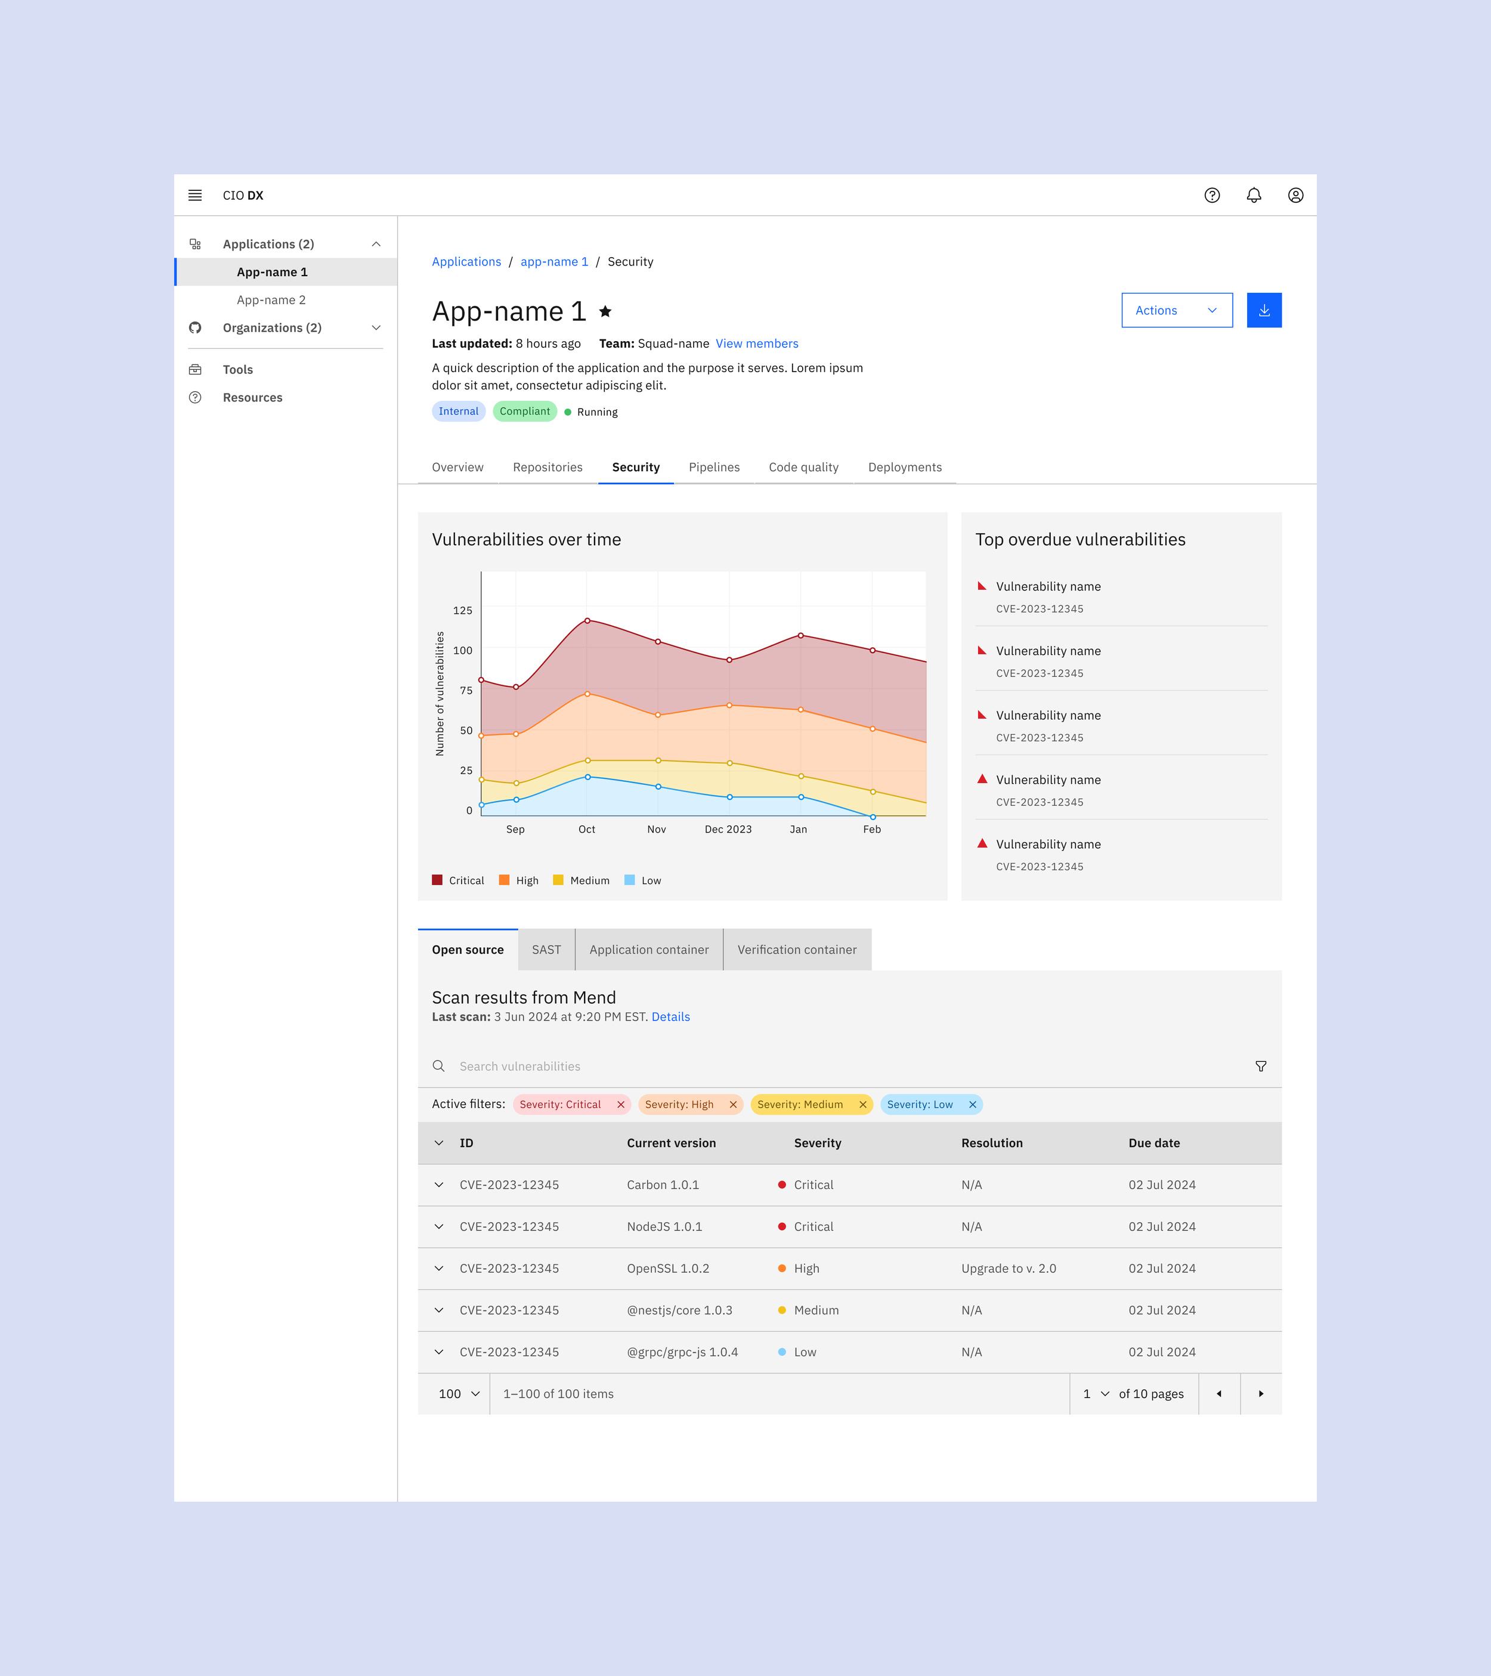1491x1676 pixels.
Task: Switch to the Repositories tab
Action: [x=547, y=468]
